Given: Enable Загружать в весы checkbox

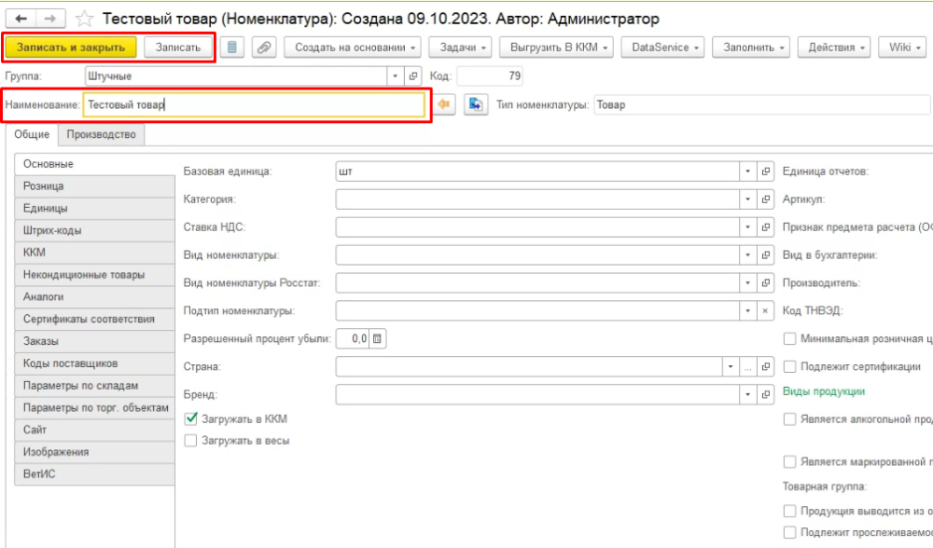Looking at the screenshot, I should [x=191, y=441].
